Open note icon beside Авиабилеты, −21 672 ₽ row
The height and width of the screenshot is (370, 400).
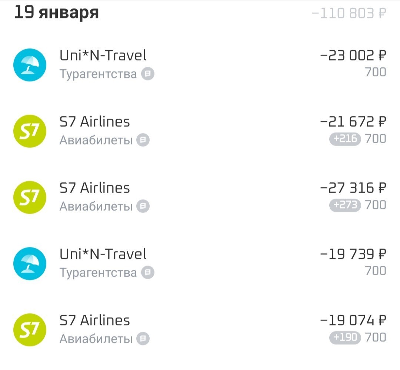pyautogui.click(x=143, y=140)
